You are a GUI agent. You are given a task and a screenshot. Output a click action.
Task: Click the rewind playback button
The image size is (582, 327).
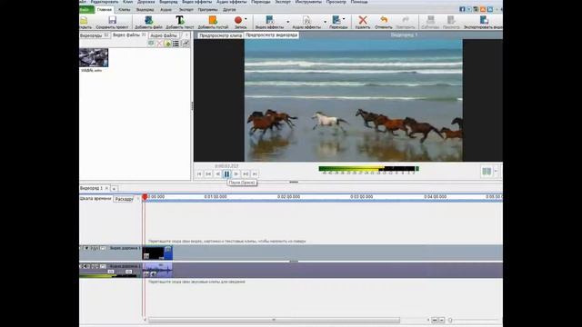217,173
